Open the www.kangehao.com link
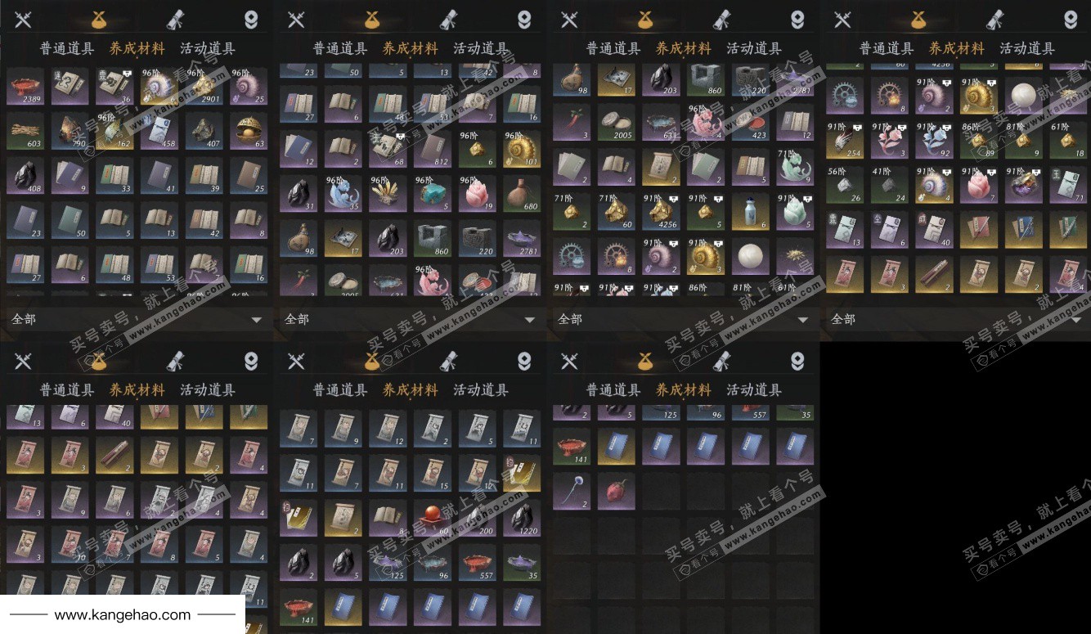Image resolution: width=1091 pixels, height=634 pixels. (x=123, y=614)
